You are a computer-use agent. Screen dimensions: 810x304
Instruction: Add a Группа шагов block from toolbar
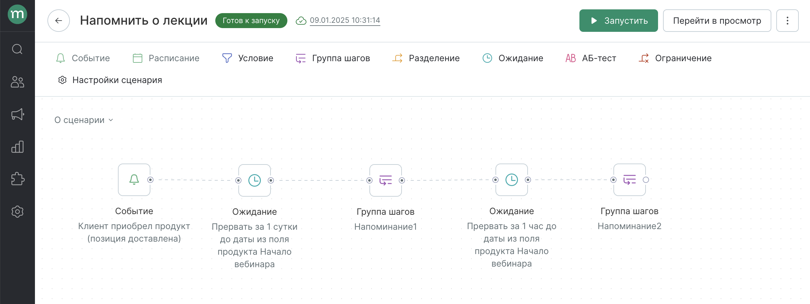[x=333, y=58]
